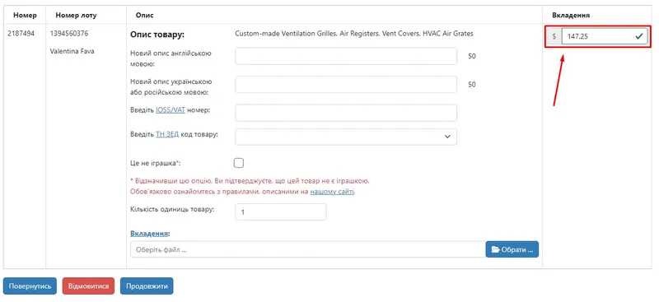This screenshot has width=659, height=302.
Task: Focus the Ukrainian or Russian description field
Action: 346,85
